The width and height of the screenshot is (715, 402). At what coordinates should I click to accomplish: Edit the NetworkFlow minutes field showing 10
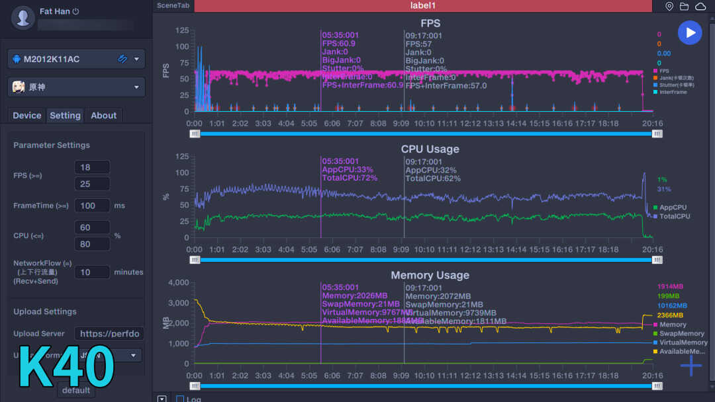click(x=92, y=272)
